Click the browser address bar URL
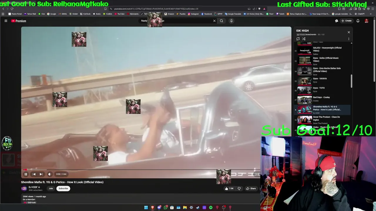Image resolution: width=376 pixels, height=211 pixels. point(156,9)
